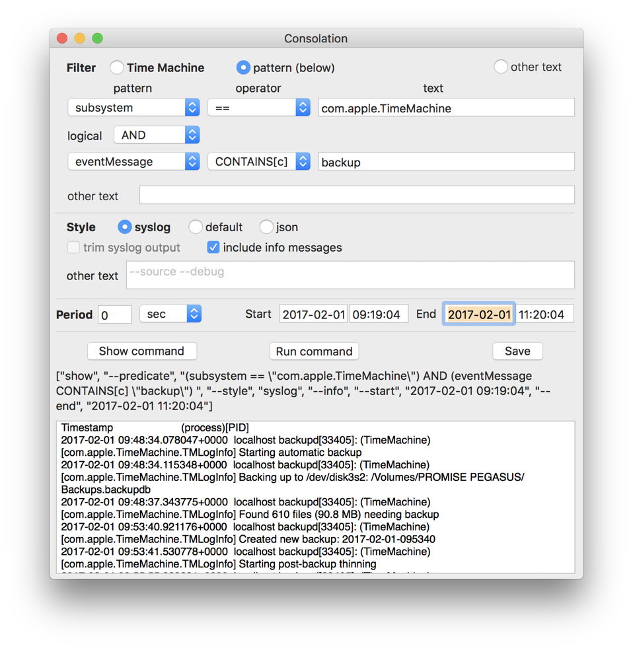Select the json style radio button
The height and width of the screenshot is (650, 633).
click(x=266, y=227)
